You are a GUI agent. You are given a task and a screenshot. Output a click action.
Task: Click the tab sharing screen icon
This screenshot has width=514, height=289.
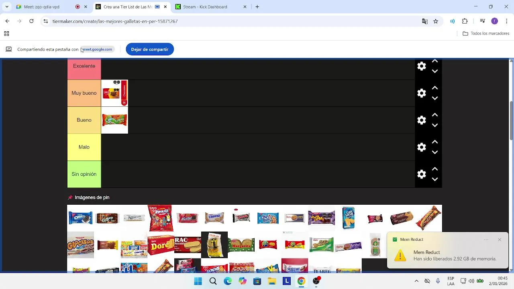click(x=8, y=49)
